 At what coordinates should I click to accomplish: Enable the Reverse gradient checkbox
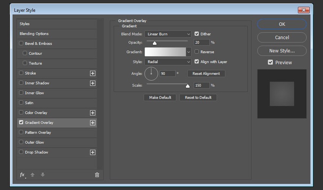tap(197, 52)
